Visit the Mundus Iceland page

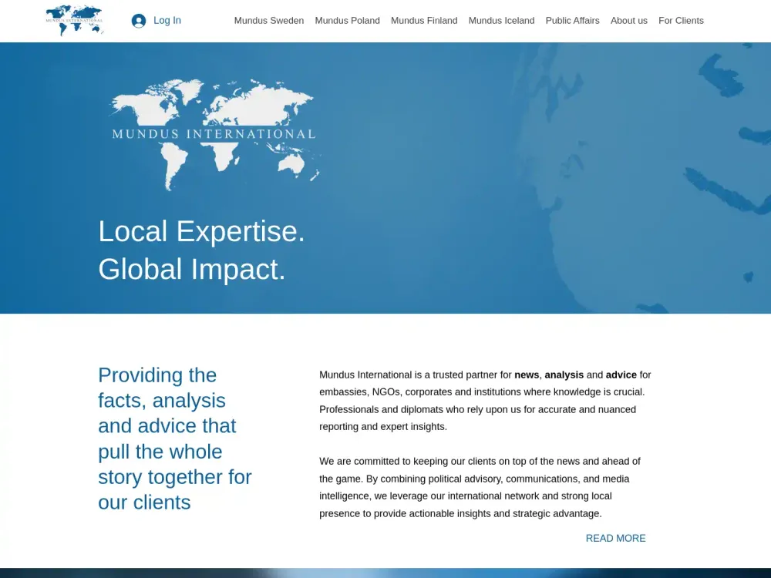(501, 21)
